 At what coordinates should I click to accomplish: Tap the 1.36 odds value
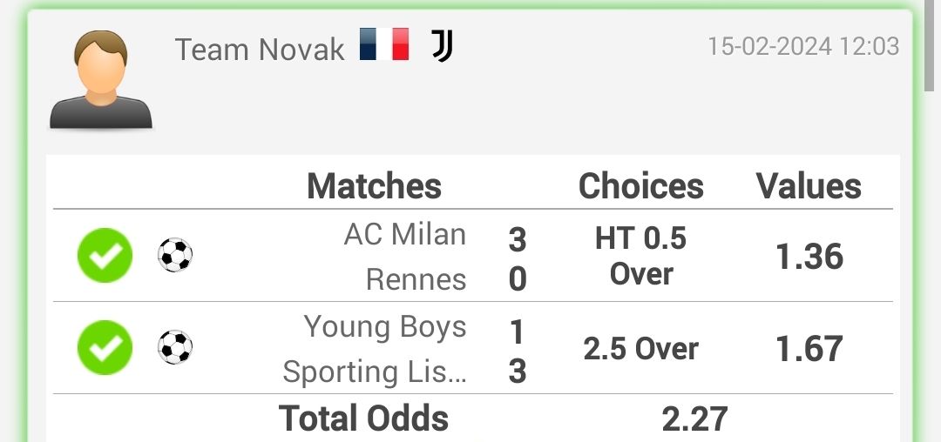click(809, 257)
